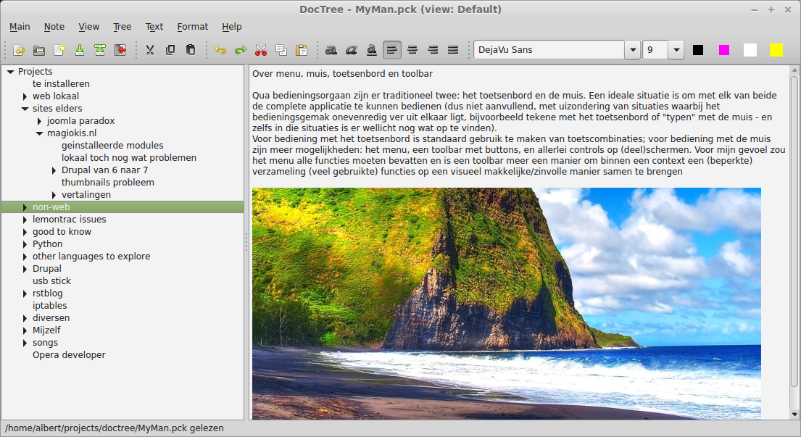Select the usb stick tree item

[x=51, y=280]
